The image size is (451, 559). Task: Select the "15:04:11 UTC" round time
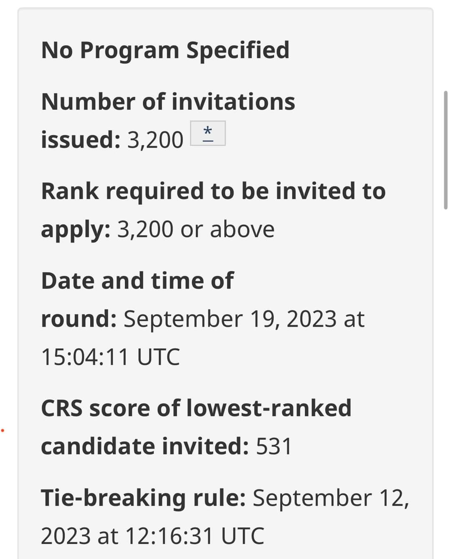110,357
